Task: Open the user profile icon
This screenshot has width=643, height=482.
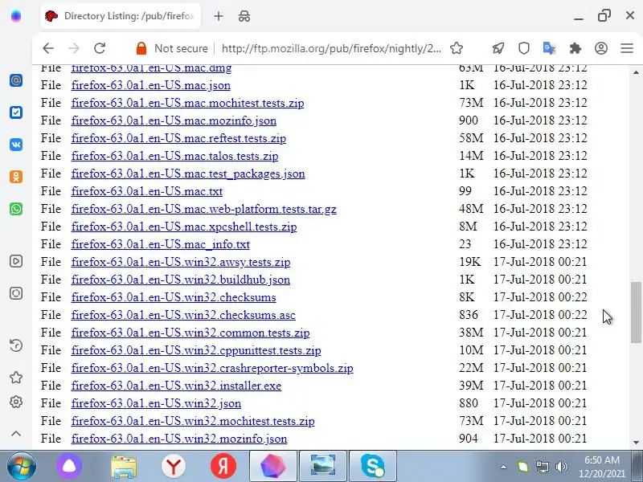Action: [601, 48]
